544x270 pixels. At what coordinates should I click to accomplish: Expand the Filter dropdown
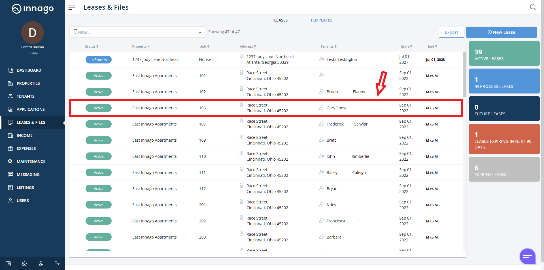click(x=200, y=32)
